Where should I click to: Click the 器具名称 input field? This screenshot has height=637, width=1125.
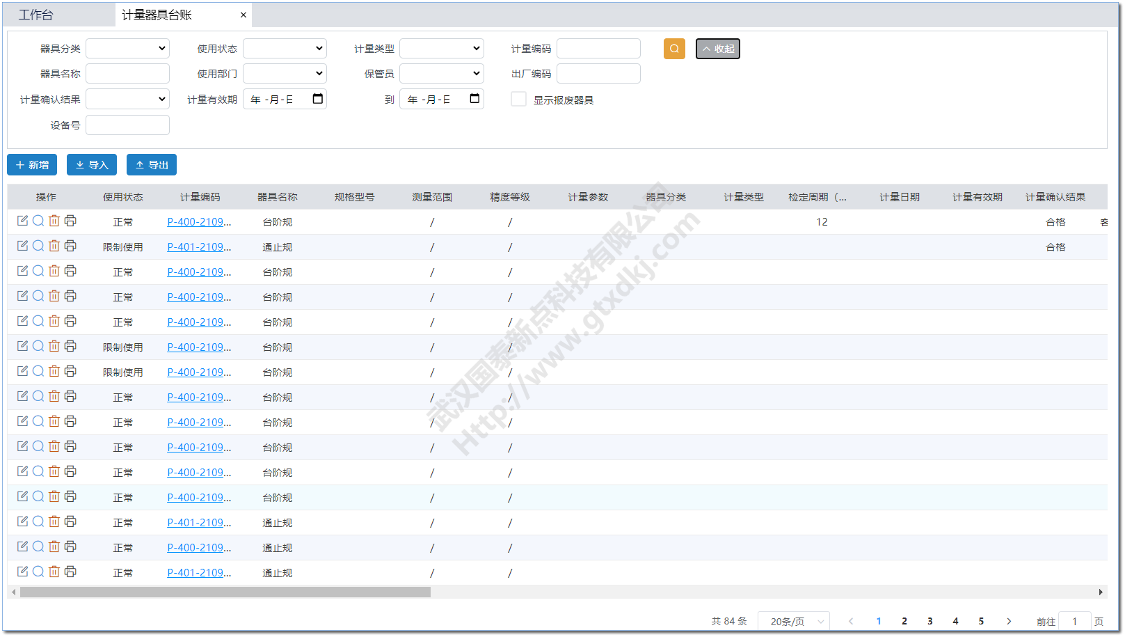[x=127, y=74]
